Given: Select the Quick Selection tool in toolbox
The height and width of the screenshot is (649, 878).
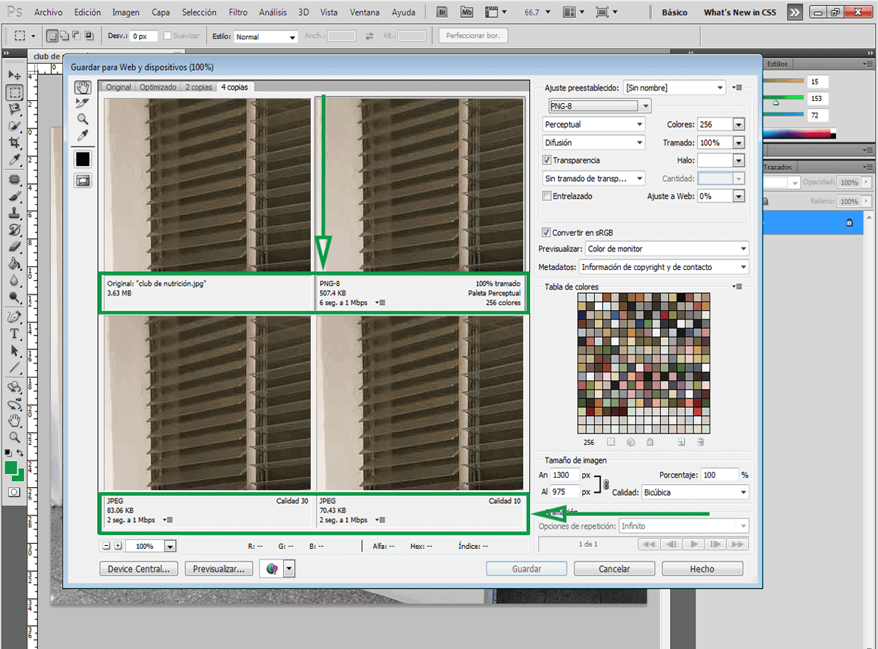Looking at the screenshot, I should tap(14, 126).
